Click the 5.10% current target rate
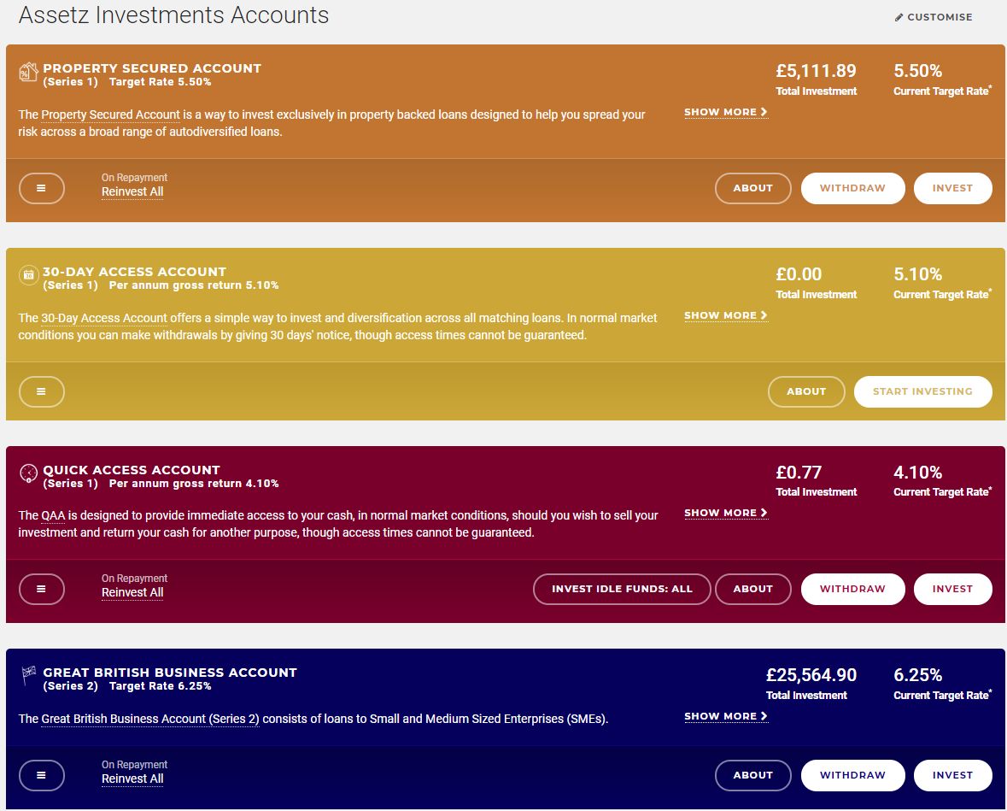 [x=917, y=274]
